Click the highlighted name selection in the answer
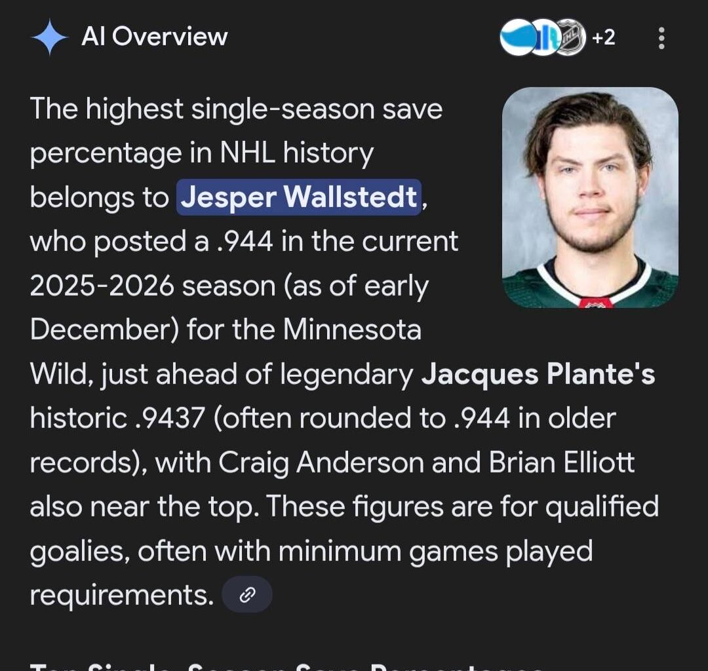The height and width of the screenshot is (671, 708). pos(298,197)
